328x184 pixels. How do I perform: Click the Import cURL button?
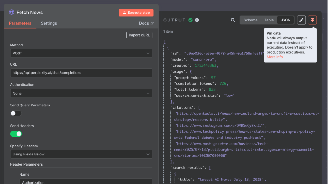pyautogui.click(x=139, y=35)
